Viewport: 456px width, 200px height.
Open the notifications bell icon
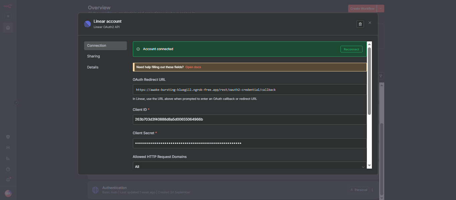click(8, 180)
